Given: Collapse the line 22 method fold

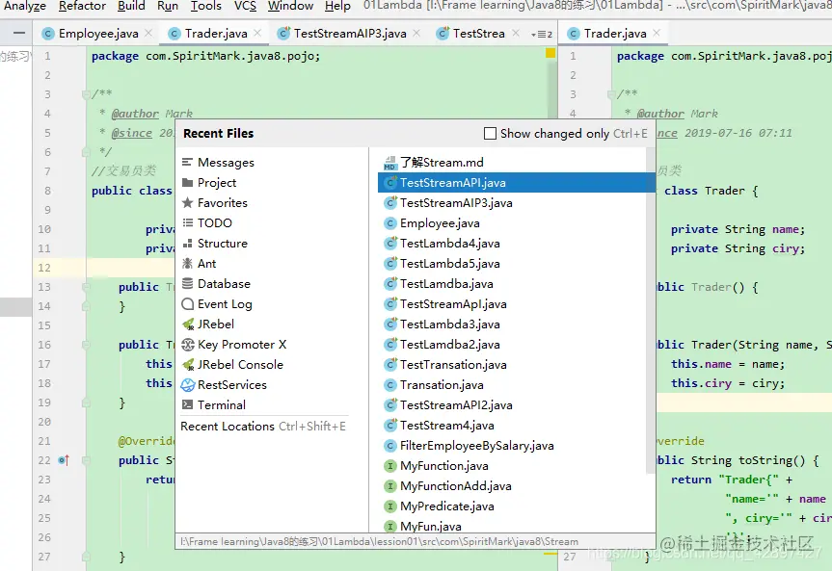Looking at the screenshot, I should click(86, 460).
